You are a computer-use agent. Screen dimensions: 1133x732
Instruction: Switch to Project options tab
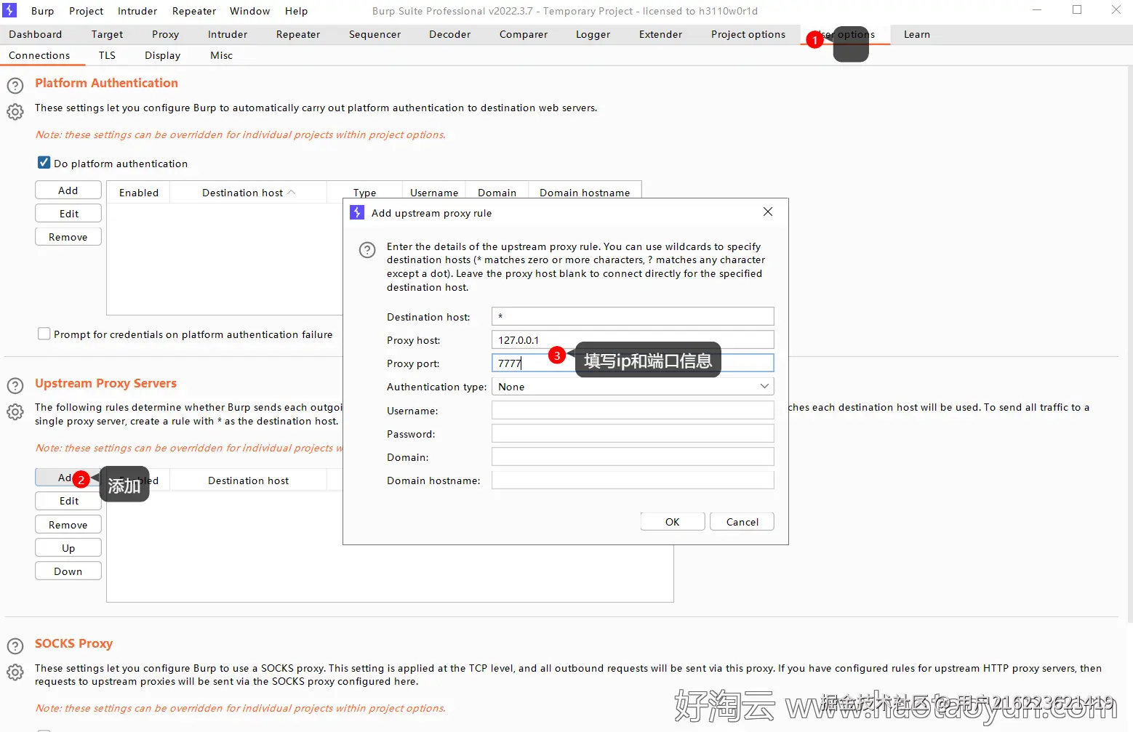(x=748, y=34)
